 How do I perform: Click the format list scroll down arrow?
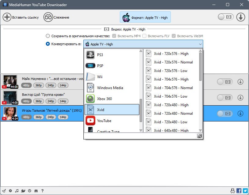click(x=141, y=130)
